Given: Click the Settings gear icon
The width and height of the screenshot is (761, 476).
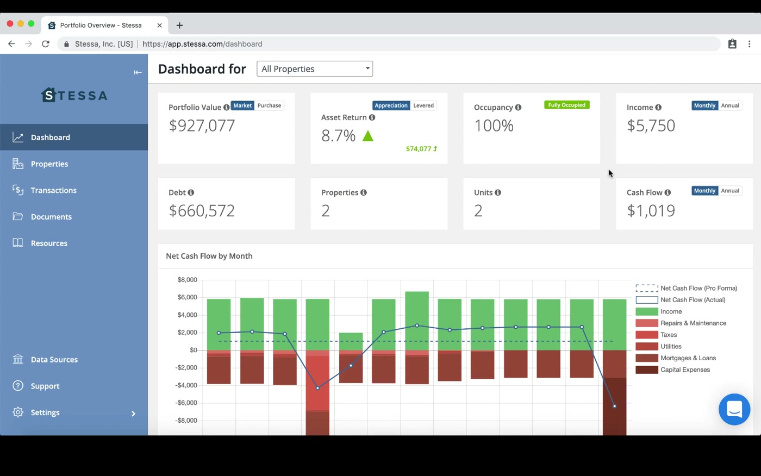Looking at the screenshot, I should pos(18,412).
